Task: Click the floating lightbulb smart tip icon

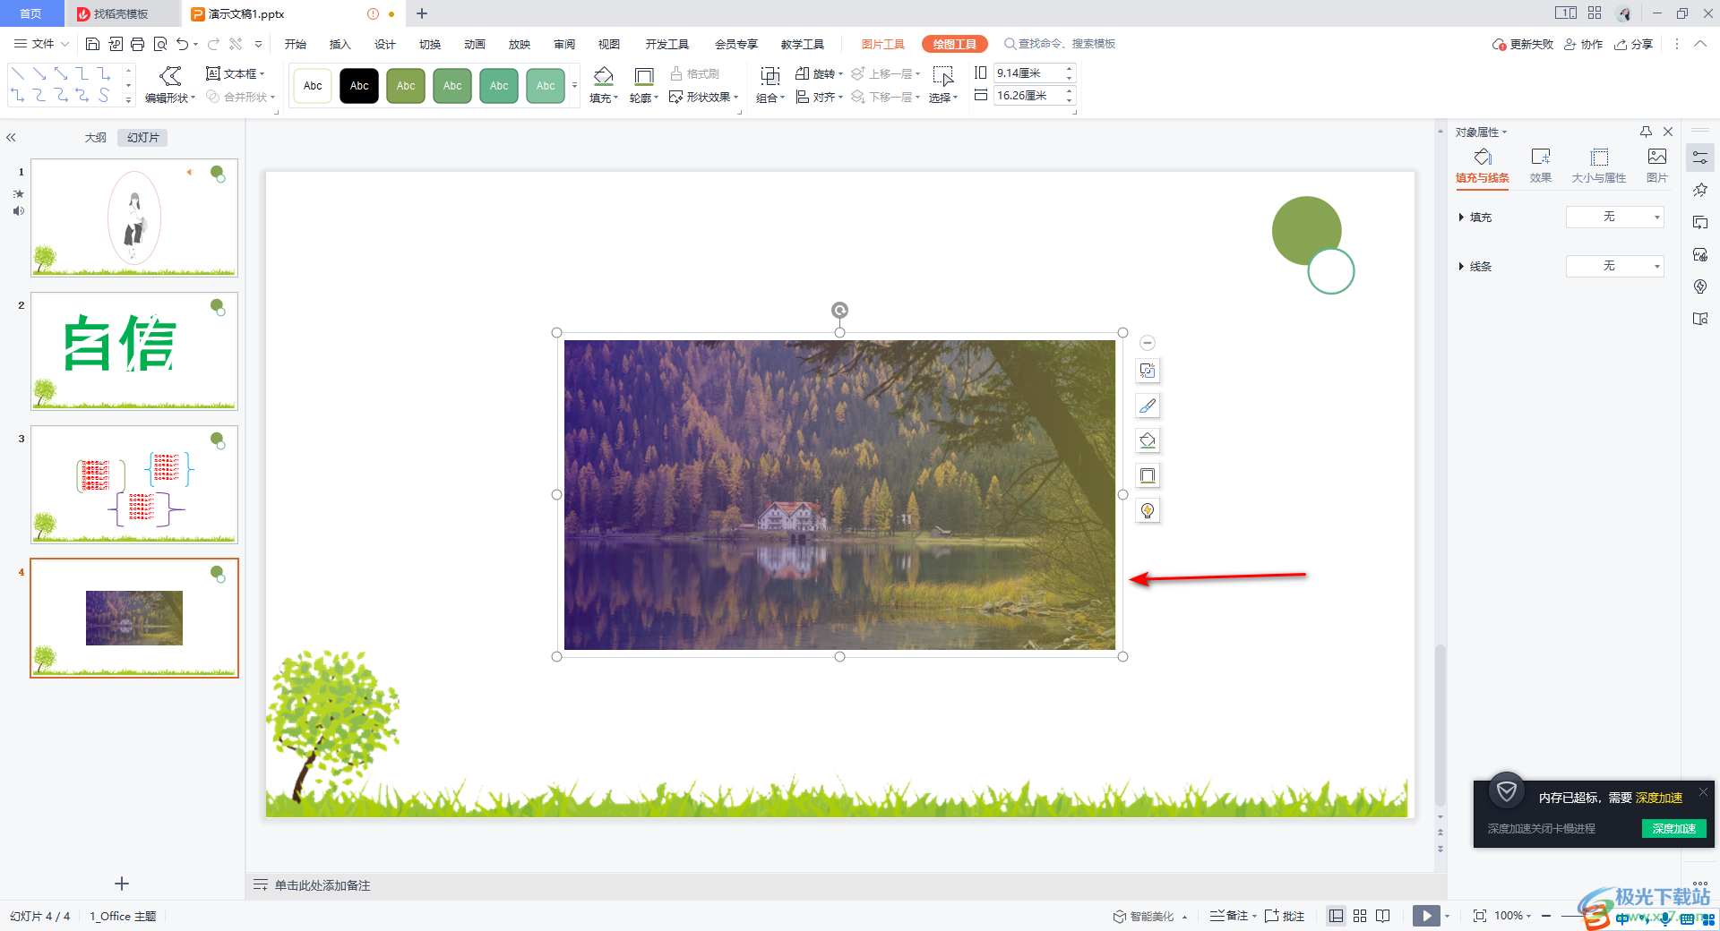Action: [x=1148, y=510]
